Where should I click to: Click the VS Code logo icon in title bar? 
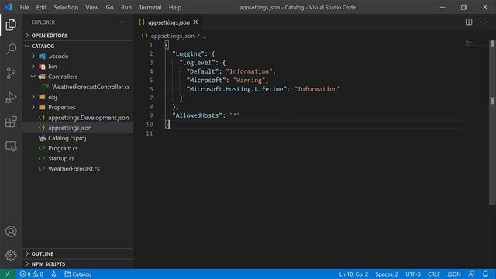coord(8,7)
